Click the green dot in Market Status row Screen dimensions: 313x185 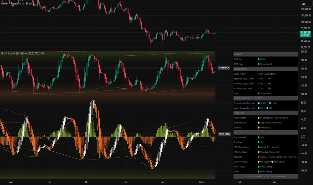click(x=259, y=166)
